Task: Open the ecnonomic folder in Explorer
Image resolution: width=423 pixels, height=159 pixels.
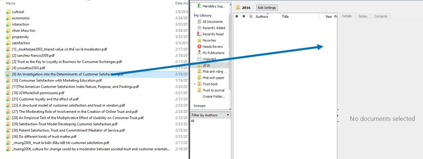Action: pos(21,18)
